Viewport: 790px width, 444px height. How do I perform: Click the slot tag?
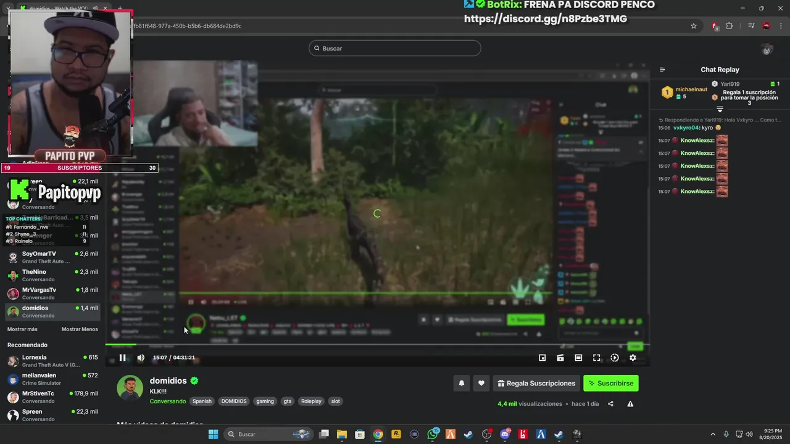coord(336,401)
